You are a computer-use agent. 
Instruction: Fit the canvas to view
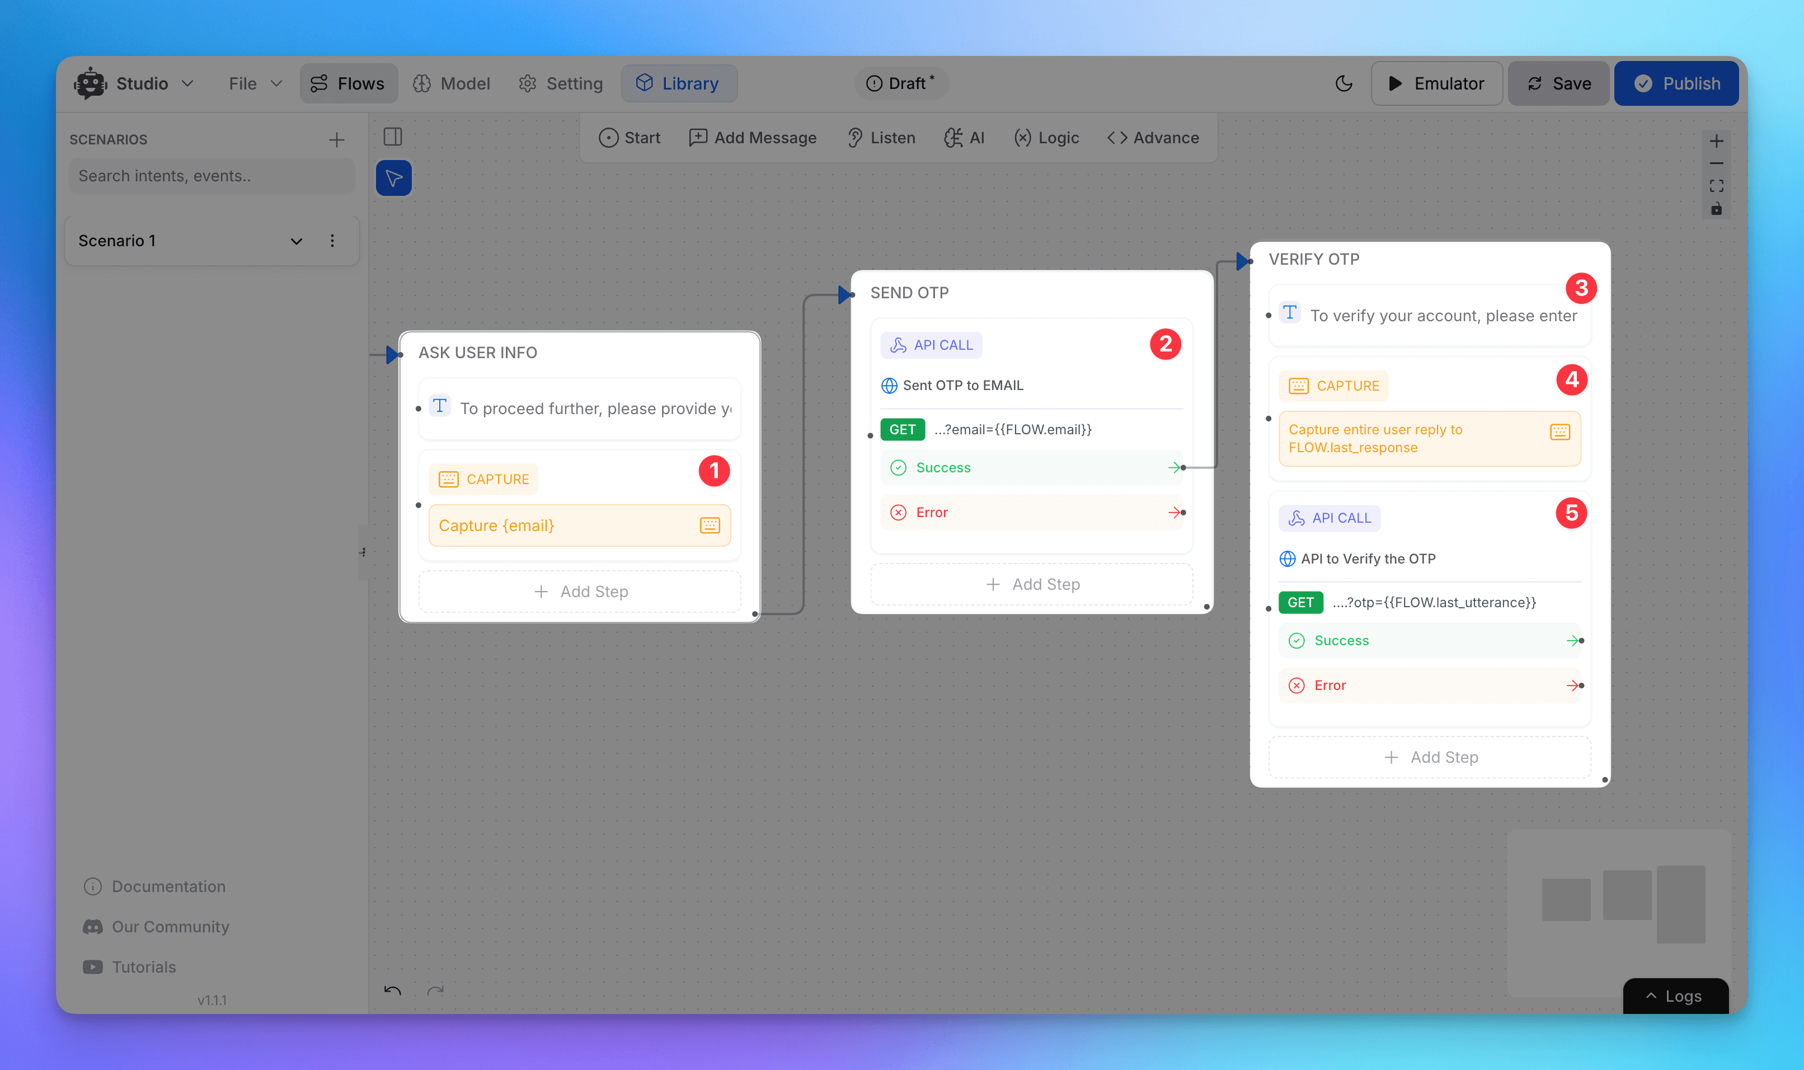[1717, 186]
